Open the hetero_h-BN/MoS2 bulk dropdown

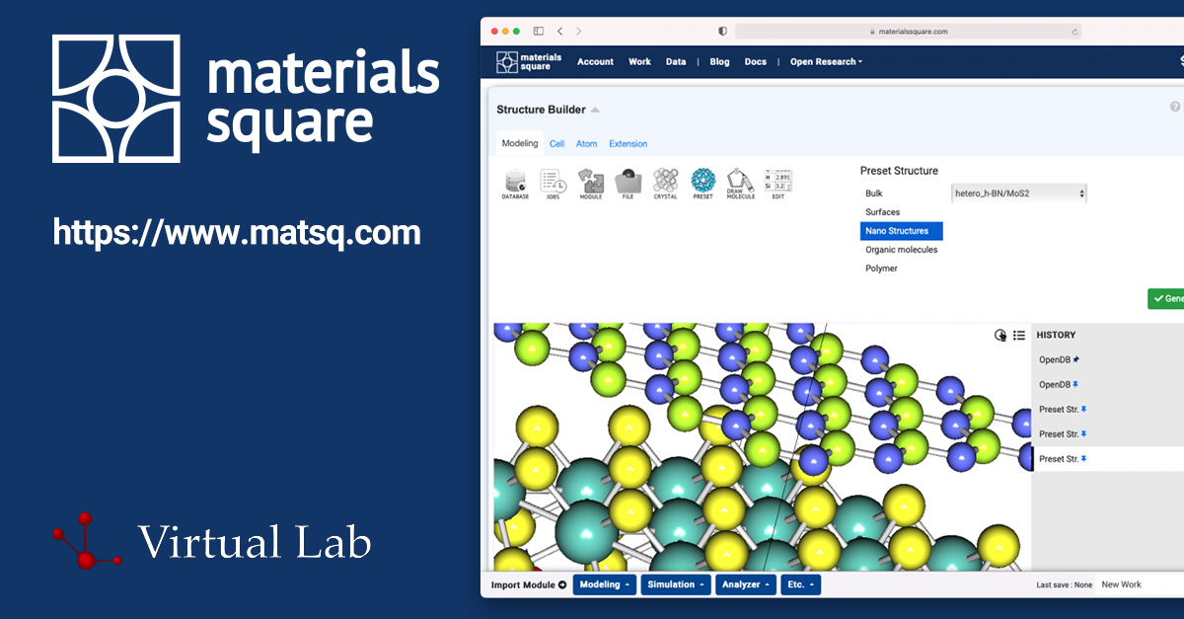pos(1018,193)
